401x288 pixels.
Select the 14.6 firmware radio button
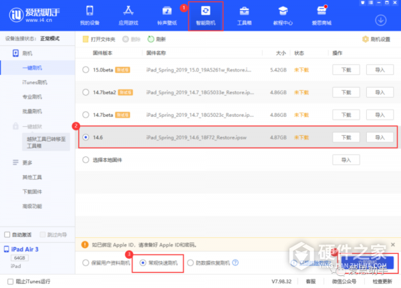point(86,138)
